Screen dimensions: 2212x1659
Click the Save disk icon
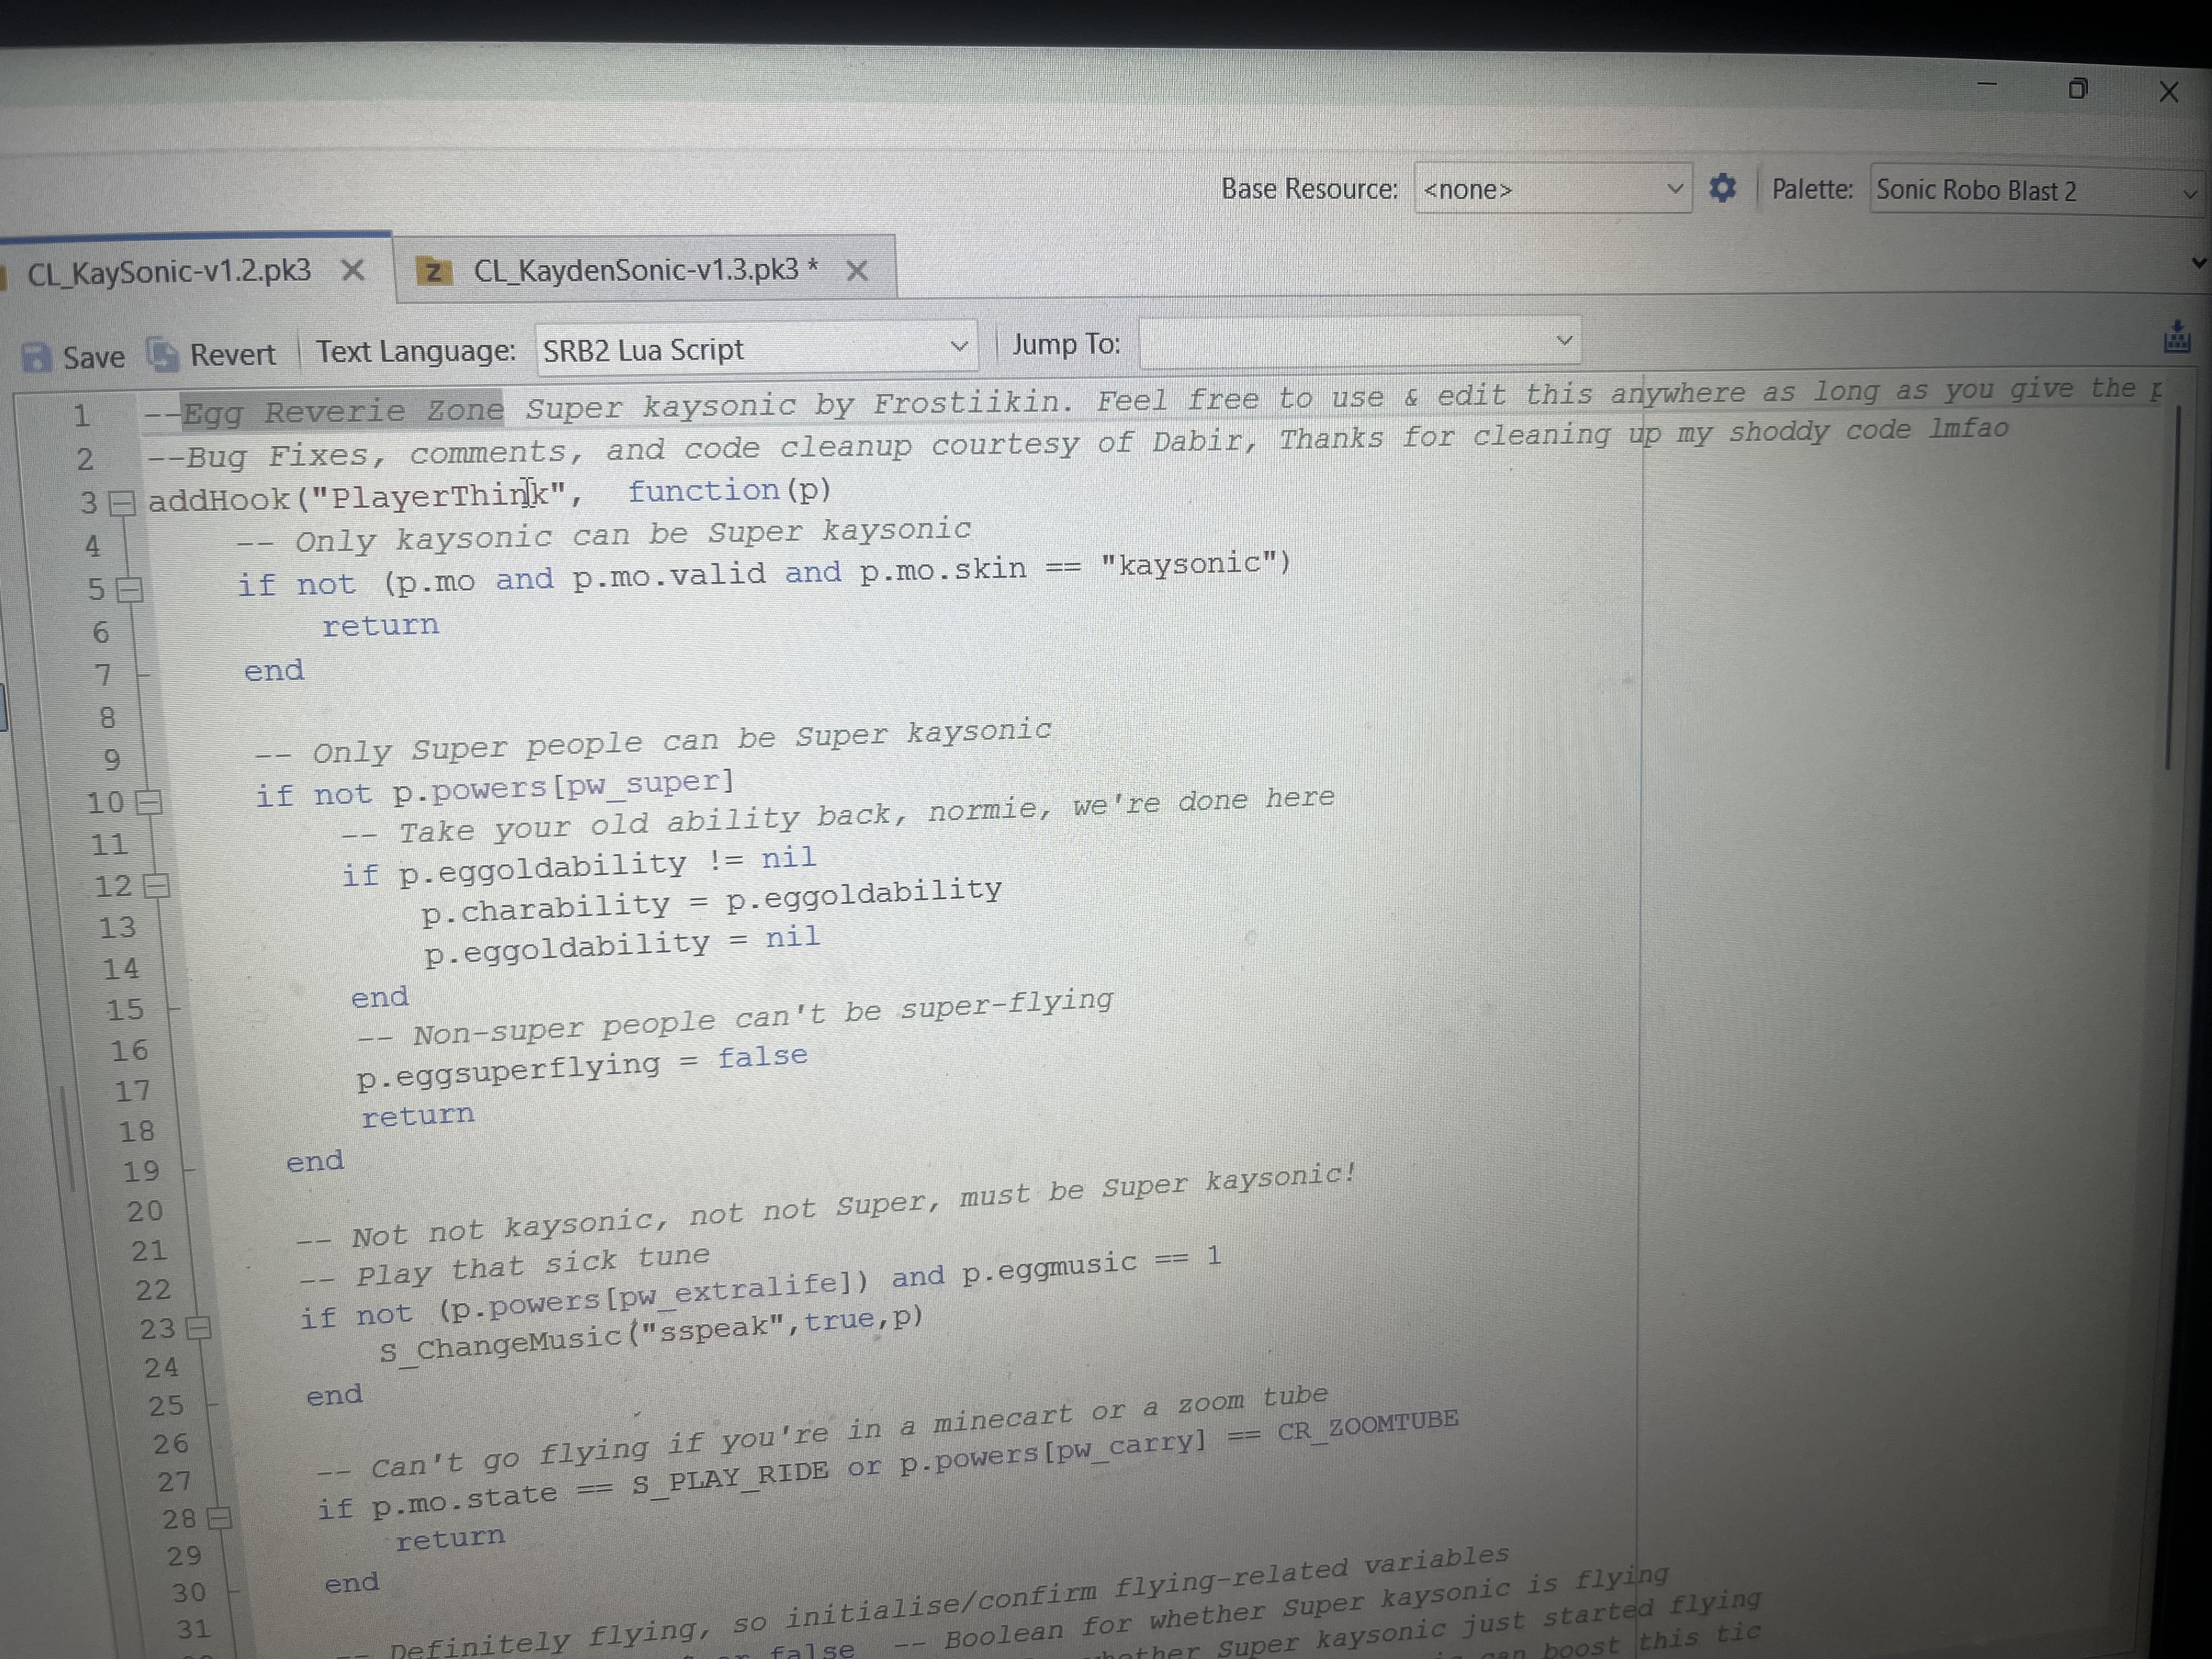pyautogui.click(x=36, y=357)
